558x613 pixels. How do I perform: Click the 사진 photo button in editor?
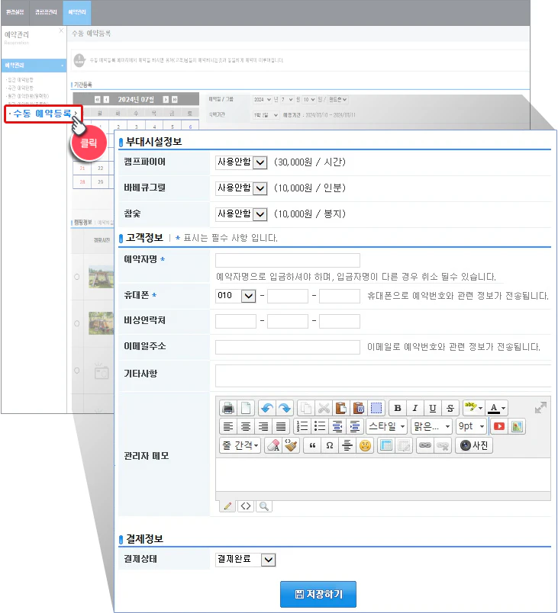click(474, 445)
